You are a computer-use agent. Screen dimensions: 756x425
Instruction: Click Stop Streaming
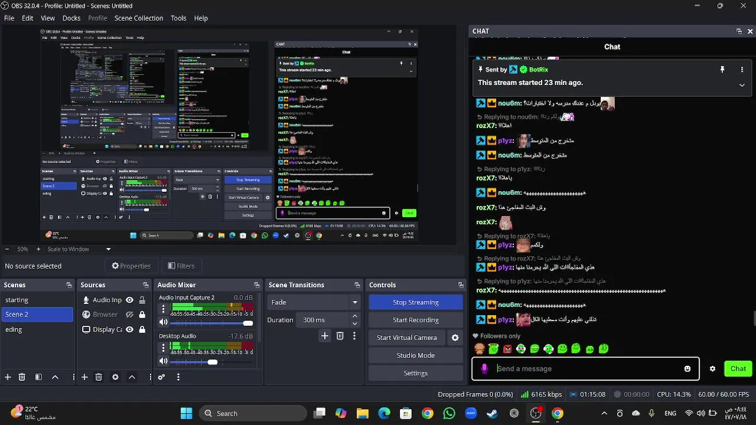click(416, 302)
